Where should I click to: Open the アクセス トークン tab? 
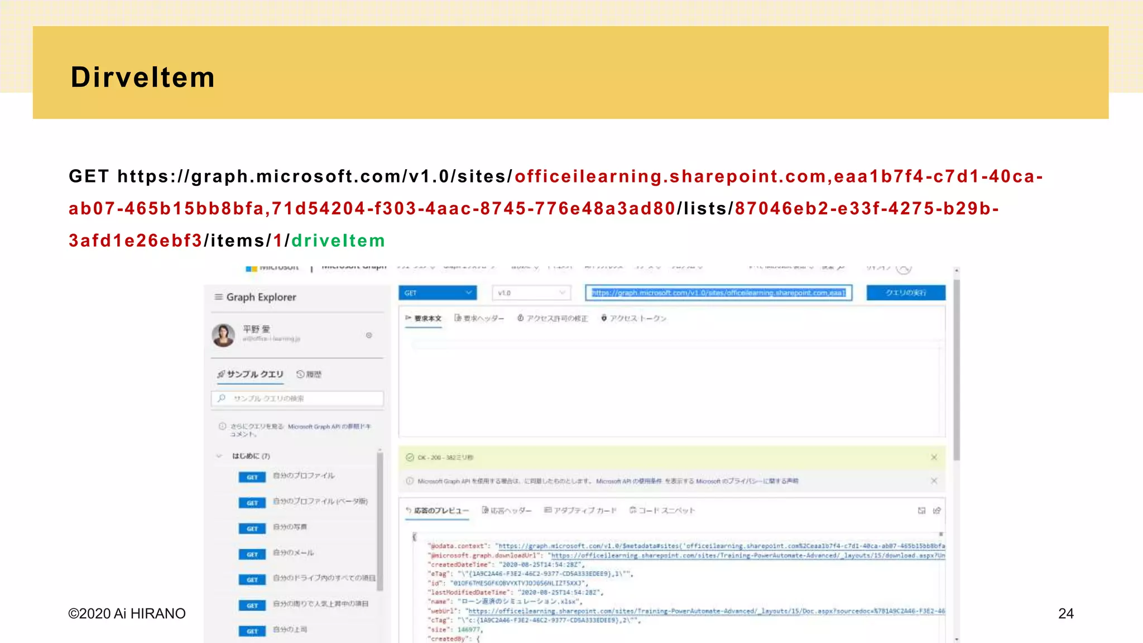pyautogui.click(x=634, y=318)
